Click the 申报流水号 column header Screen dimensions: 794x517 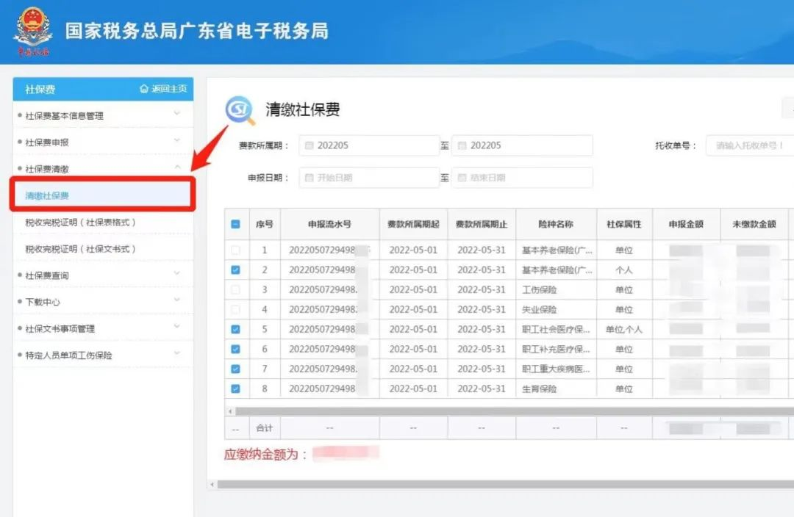click(329, 224)
